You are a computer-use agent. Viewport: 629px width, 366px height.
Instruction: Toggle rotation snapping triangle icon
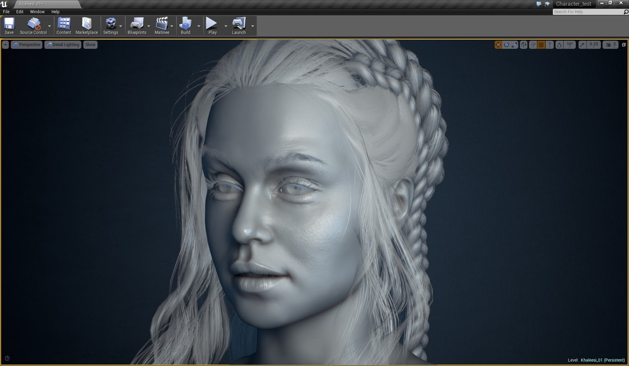point(559,45)
